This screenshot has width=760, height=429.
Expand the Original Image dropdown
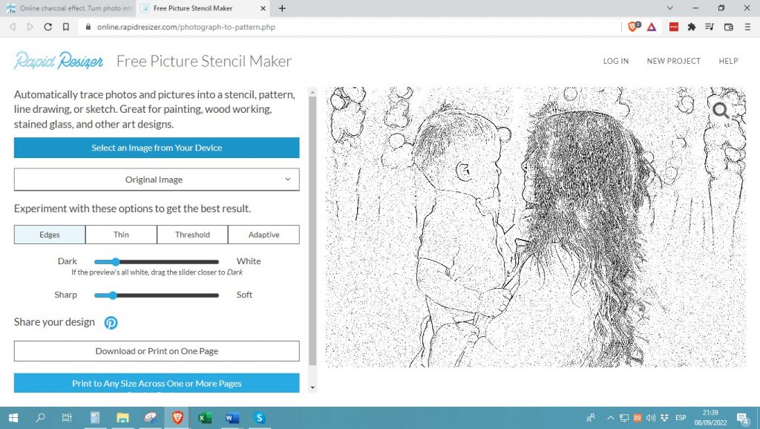[157, 180]
